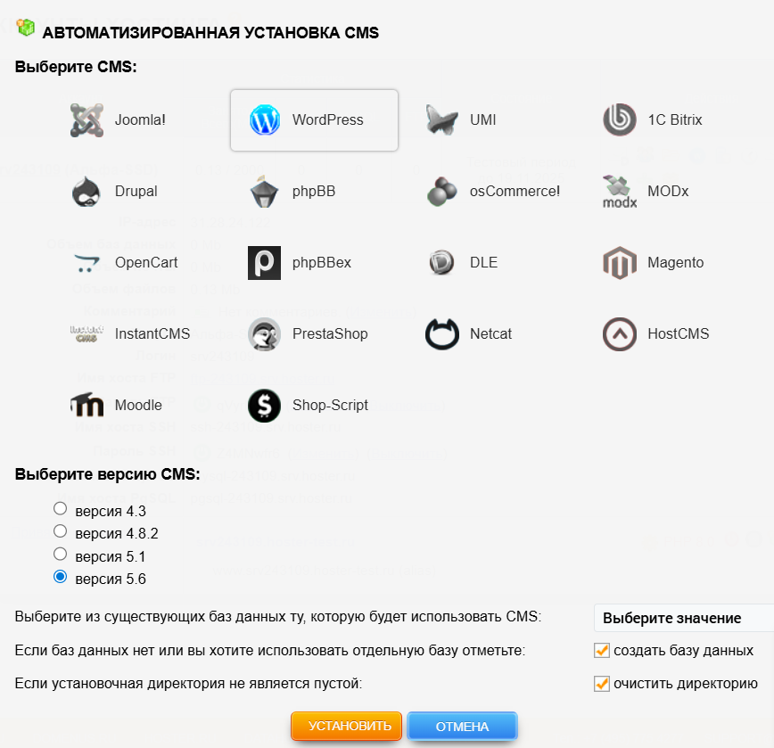Pick the Netcat cat-ears icon
The height and width of the screenshot is (748, 774).
pyautogui.click(x=442, y=334)
